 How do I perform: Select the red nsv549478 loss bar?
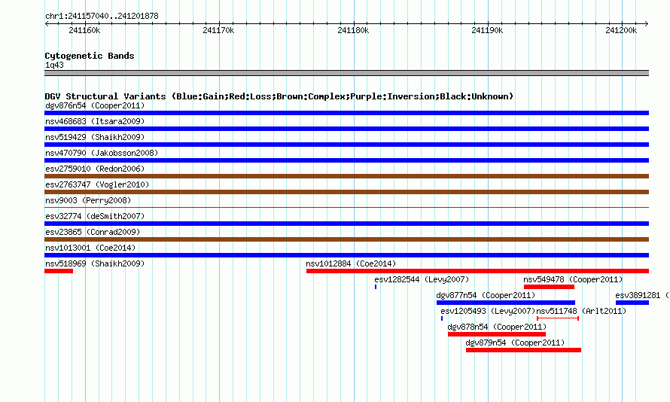549,287
